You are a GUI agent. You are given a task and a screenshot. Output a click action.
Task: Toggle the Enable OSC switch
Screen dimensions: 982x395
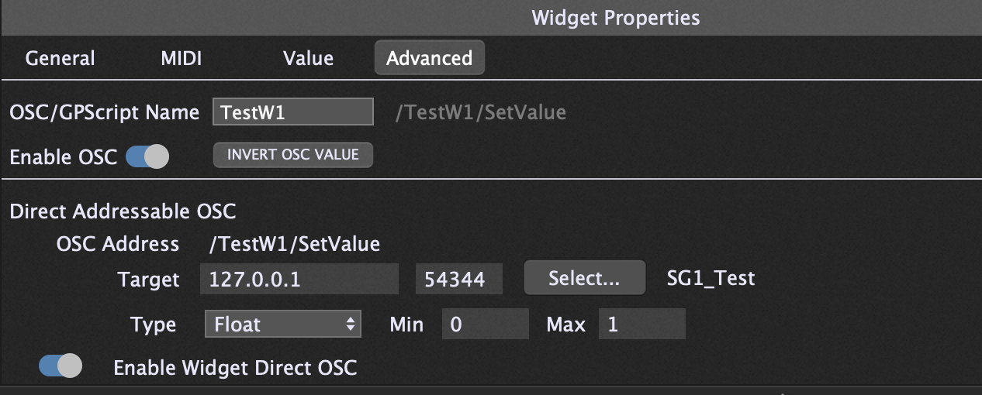tap(147, 157)
